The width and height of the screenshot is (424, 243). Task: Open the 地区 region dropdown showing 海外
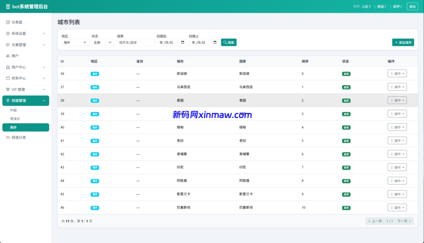(75, 42)
